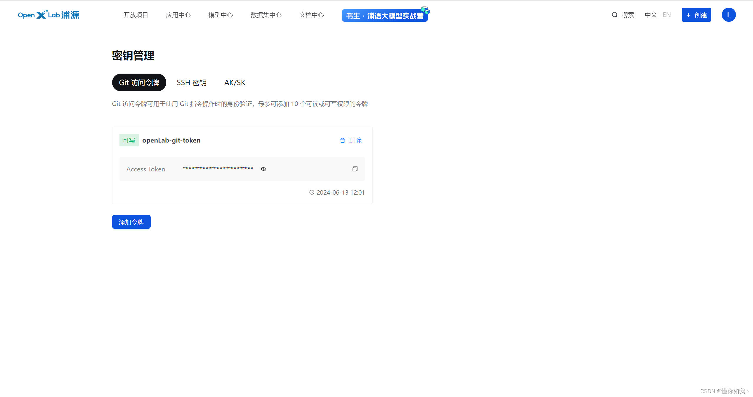Switch language to EN
Screen dimensions: 753x397
coord(667,15)
